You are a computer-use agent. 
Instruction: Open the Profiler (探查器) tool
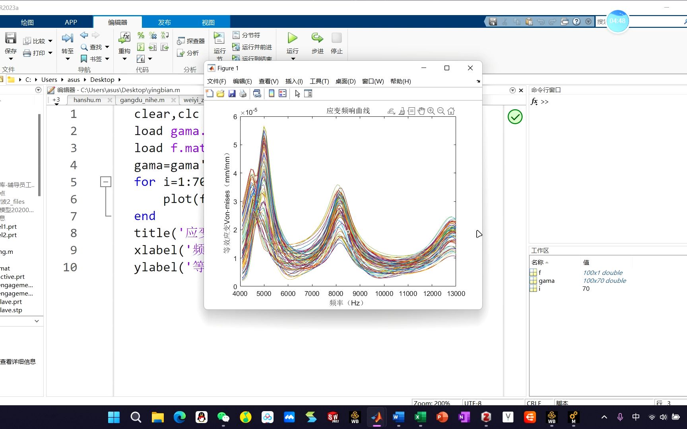click(190, 41)
